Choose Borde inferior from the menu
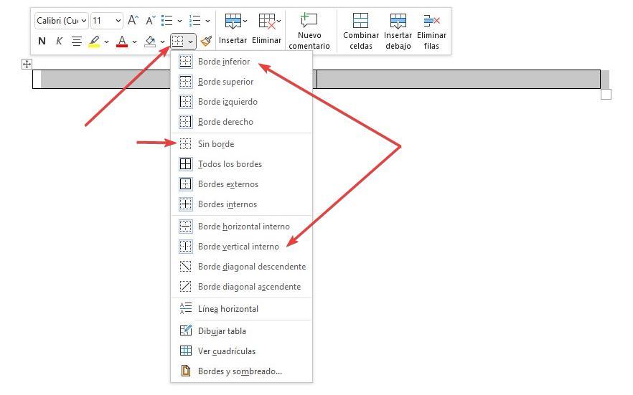Screen dimensions: 633x395 tap(241, 62)
